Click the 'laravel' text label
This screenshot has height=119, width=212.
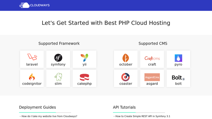point(32,64)
